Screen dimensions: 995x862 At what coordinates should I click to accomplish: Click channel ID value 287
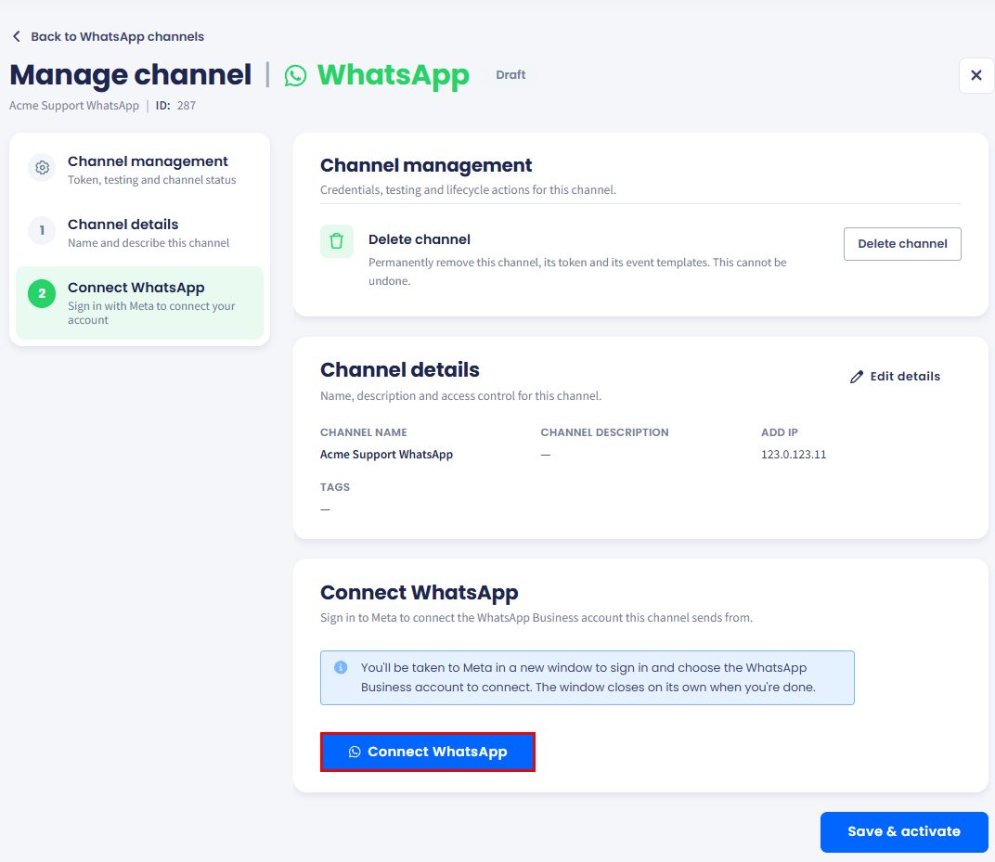[187, 105]
